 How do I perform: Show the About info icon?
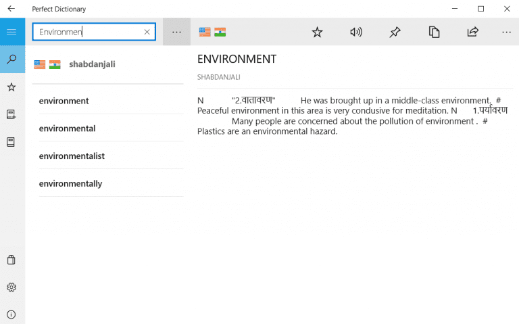point(11,315)
